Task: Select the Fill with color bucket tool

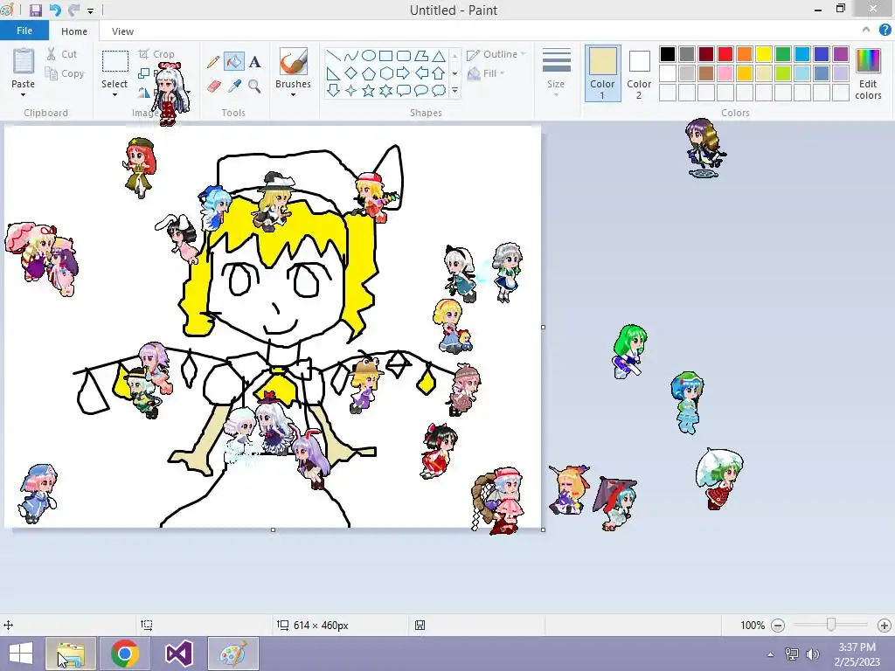Action: (x=234, y=62)
